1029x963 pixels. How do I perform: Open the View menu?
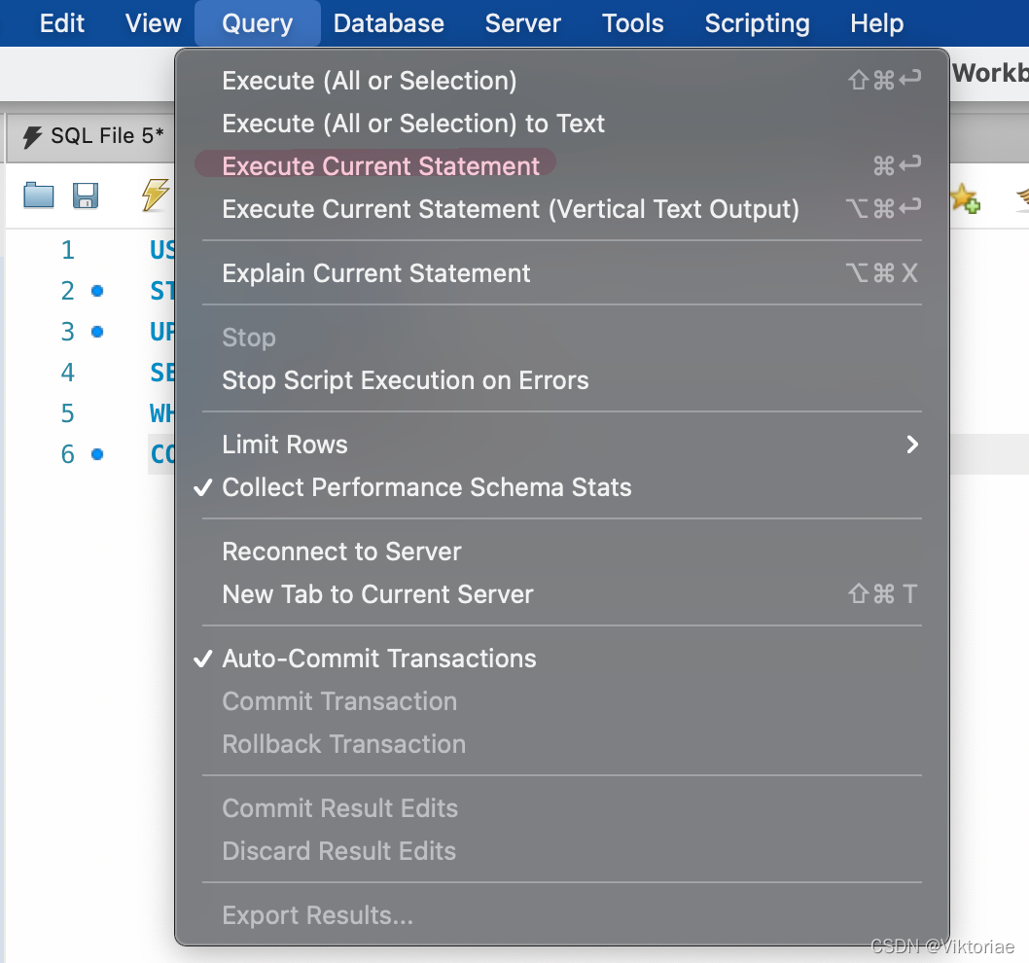pos(153,23)
